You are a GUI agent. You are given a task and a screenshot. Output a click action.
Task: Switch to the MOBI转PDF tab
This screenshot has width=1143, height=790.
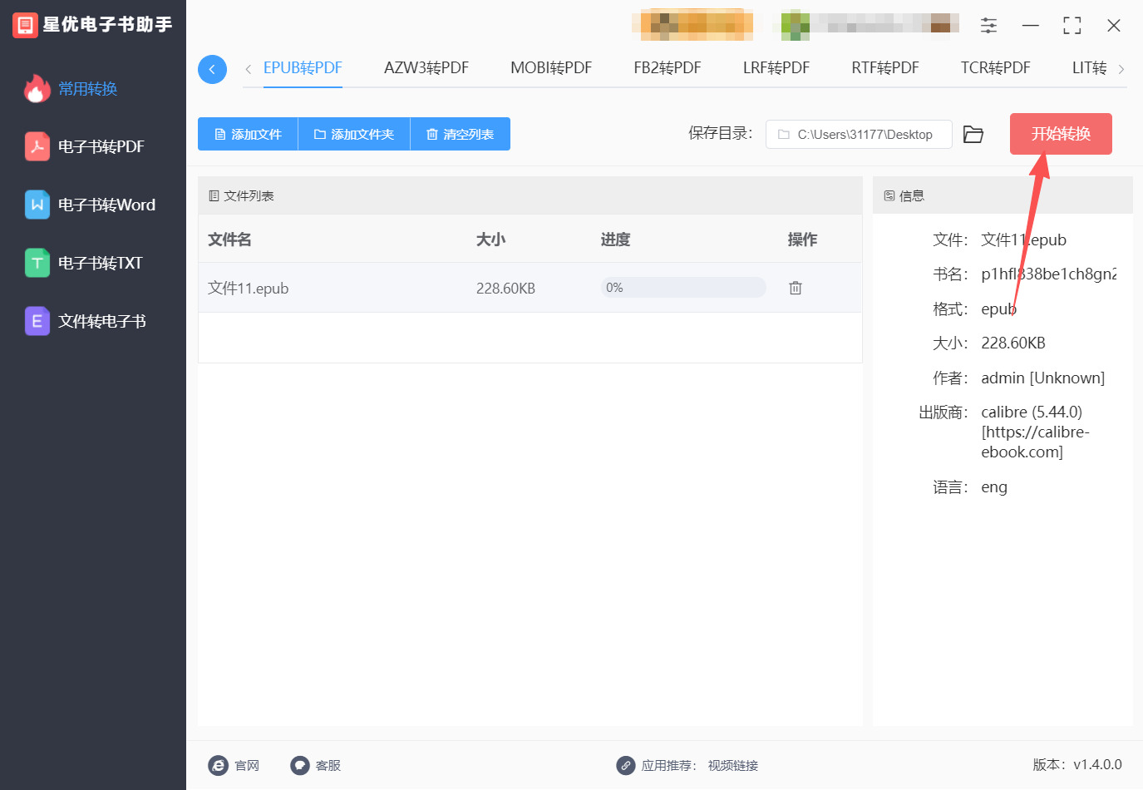pyautogui.click(x=551, y=69)
